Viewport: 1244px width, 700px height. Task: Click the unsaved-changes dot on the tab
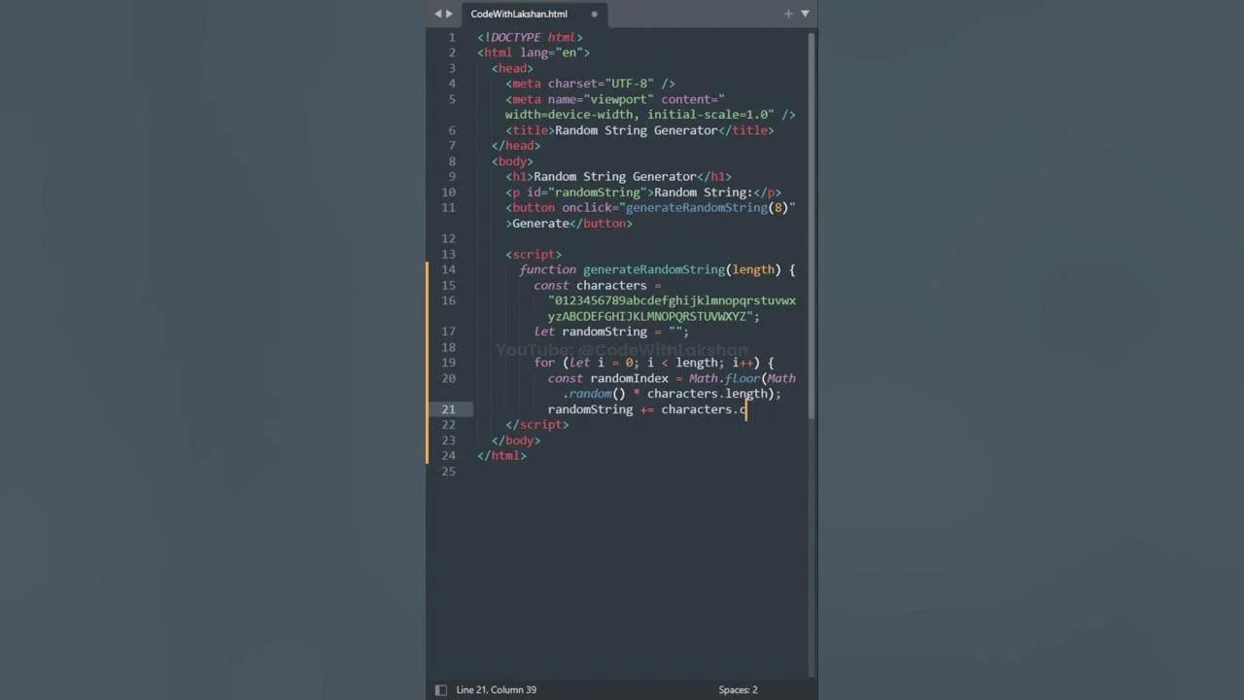594,14
